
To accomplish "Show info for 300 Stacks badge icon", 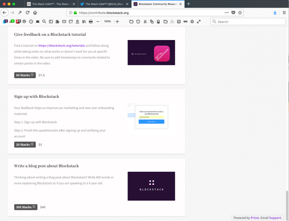I will (x=34, y=207).
